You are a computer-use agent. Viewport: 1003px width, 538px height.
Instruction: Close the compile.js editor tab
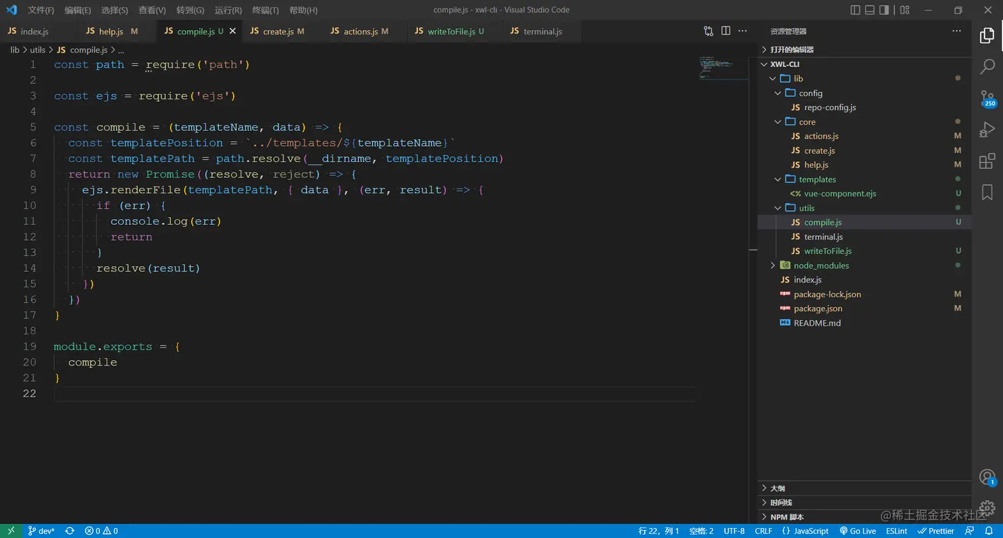tap(232, 31)
